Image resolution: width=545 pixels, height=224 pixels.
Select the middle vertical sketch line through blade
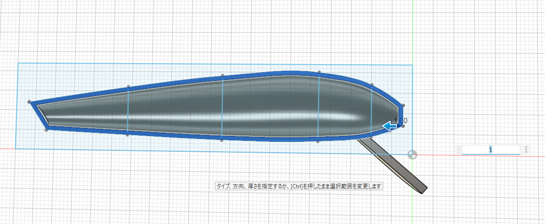(x=222, y=107)
